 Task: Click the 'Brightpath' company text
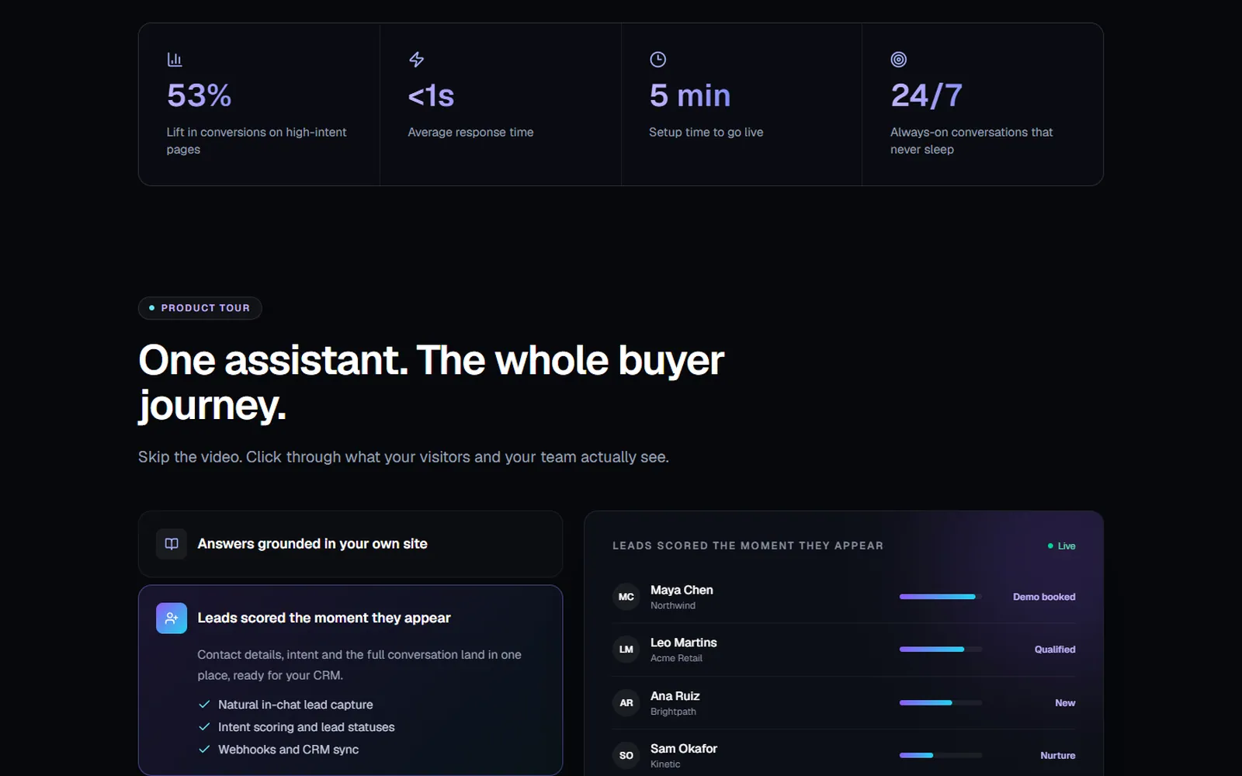pos(673,712)
